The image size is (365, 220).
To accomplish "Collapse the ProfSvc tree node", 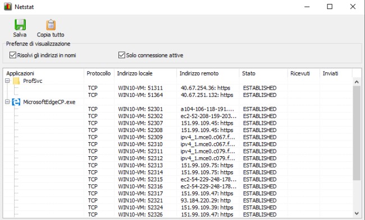I will (7, 81).
